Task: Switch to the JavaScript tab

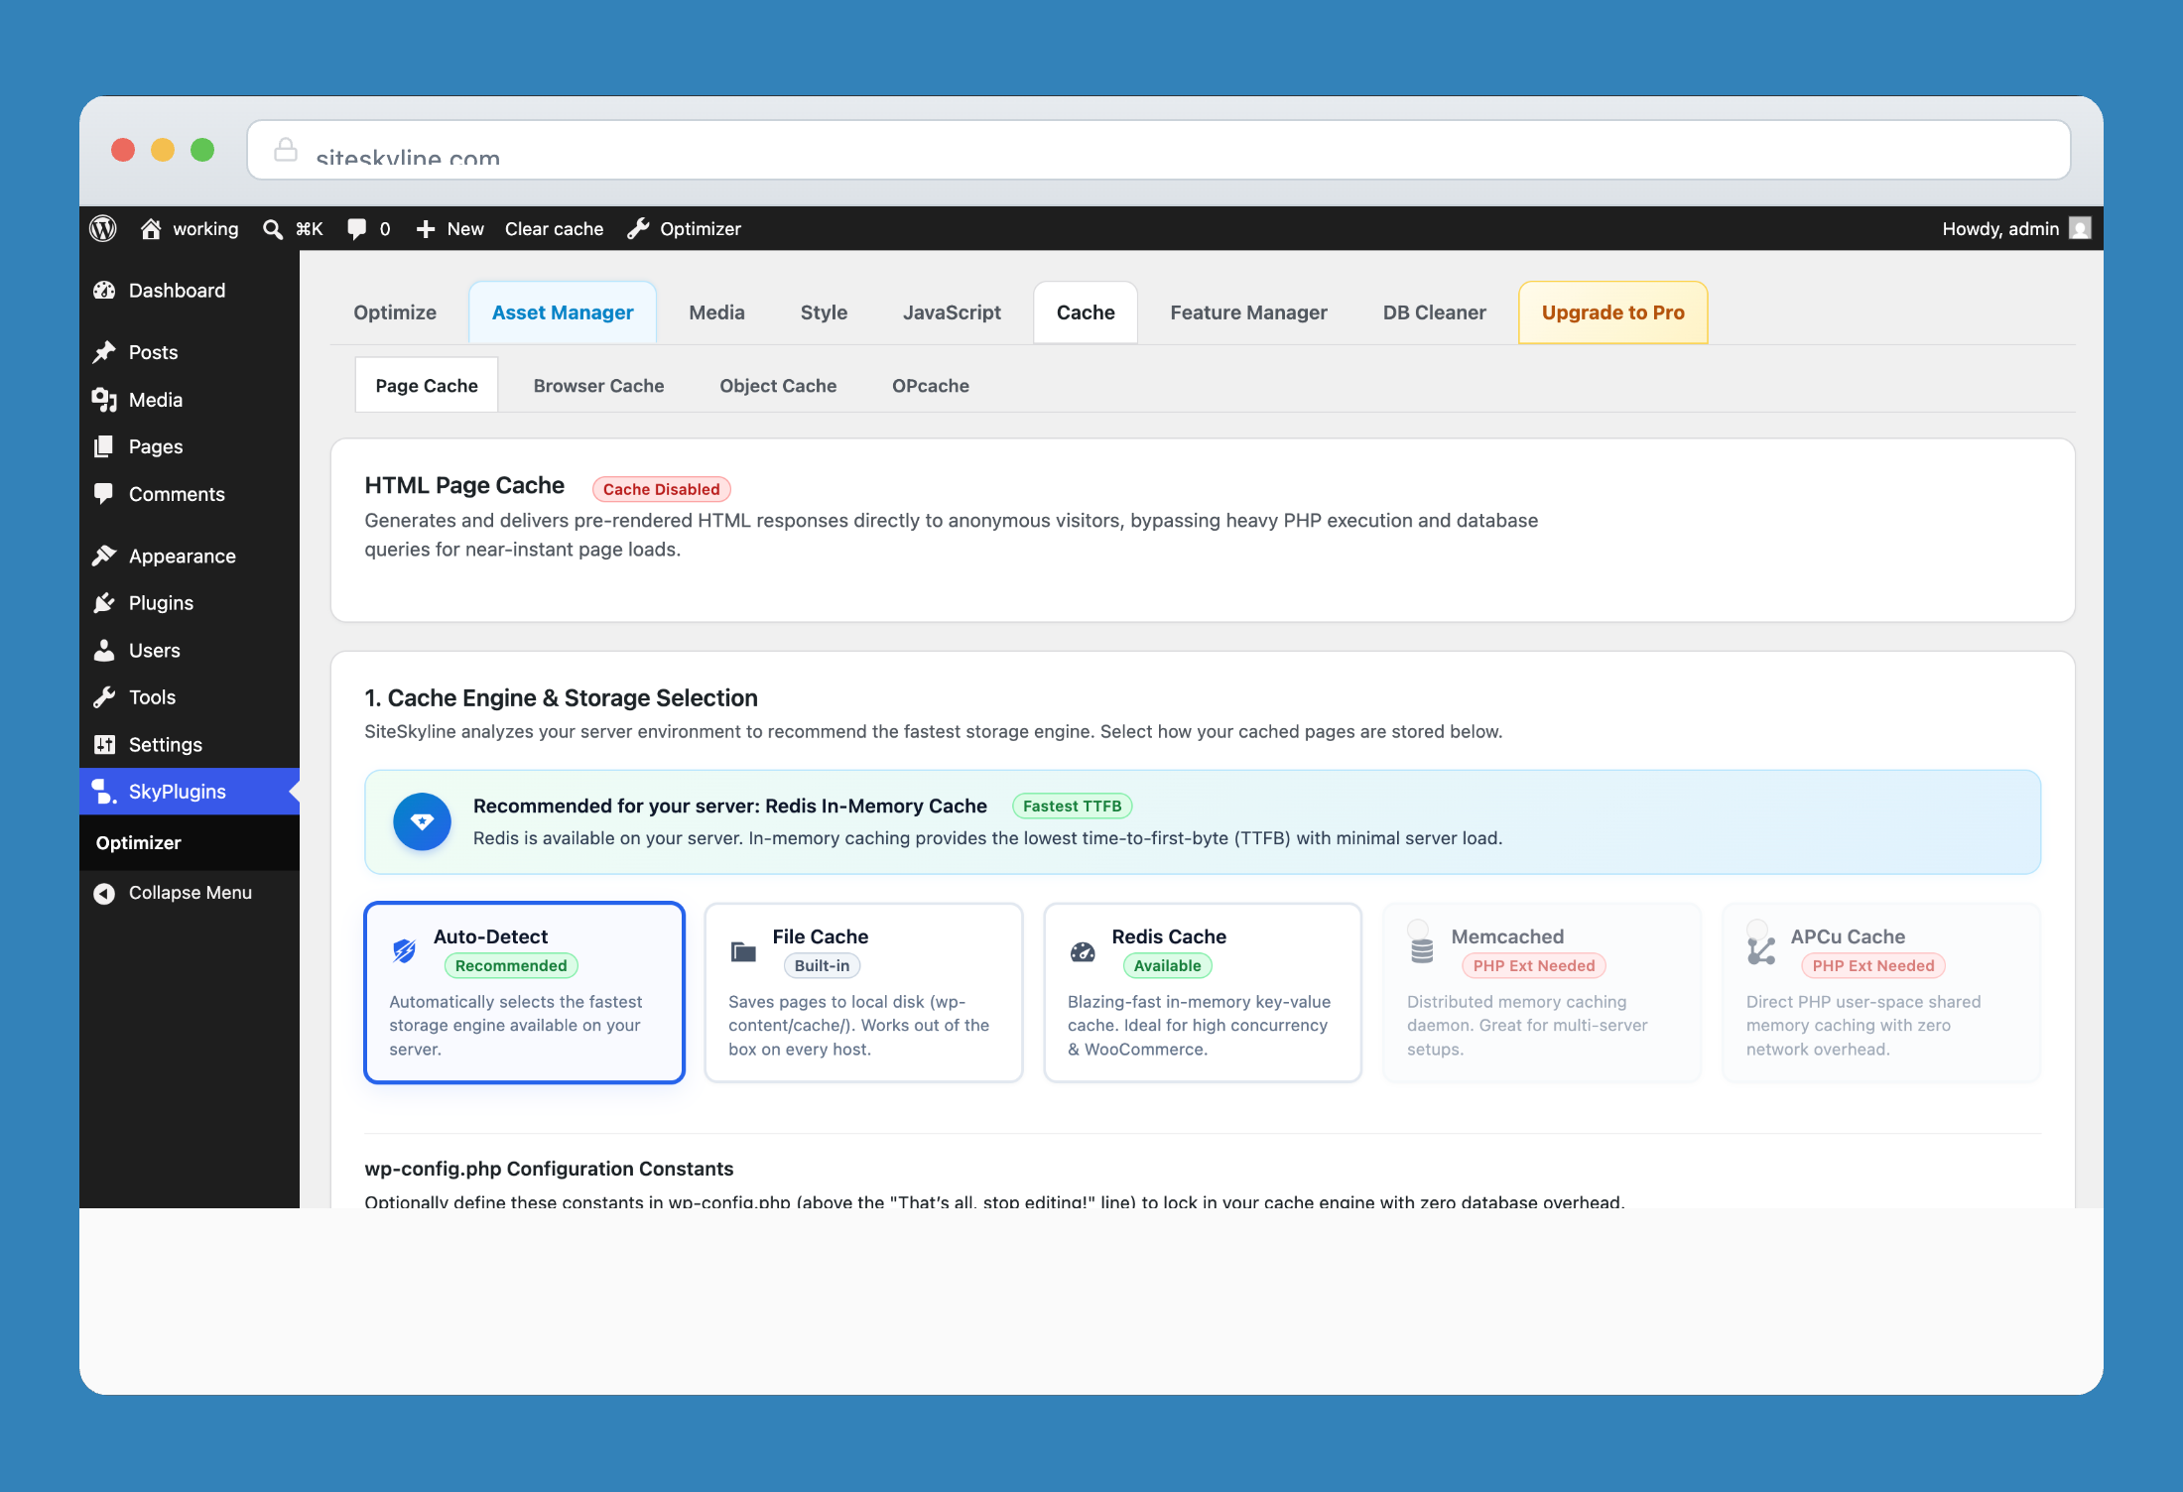Action: coord(952,312)
